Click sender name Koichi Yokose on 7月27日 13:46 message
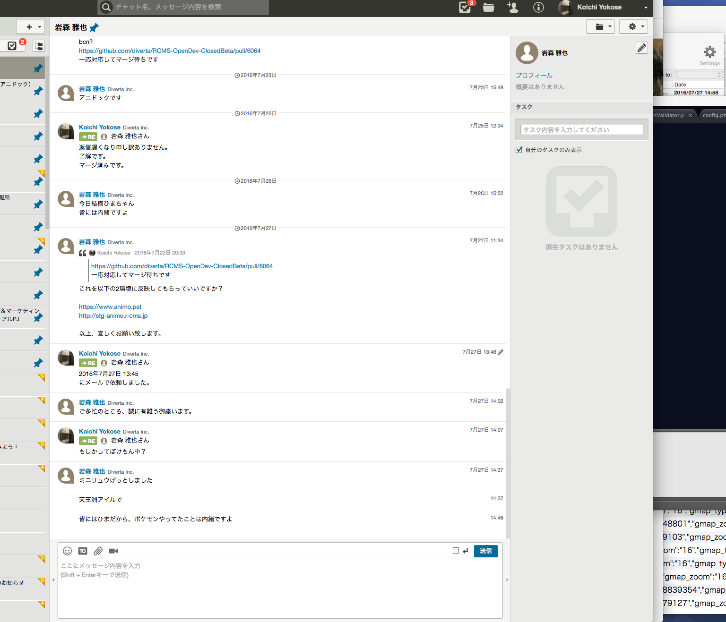 tap(100, 353)
